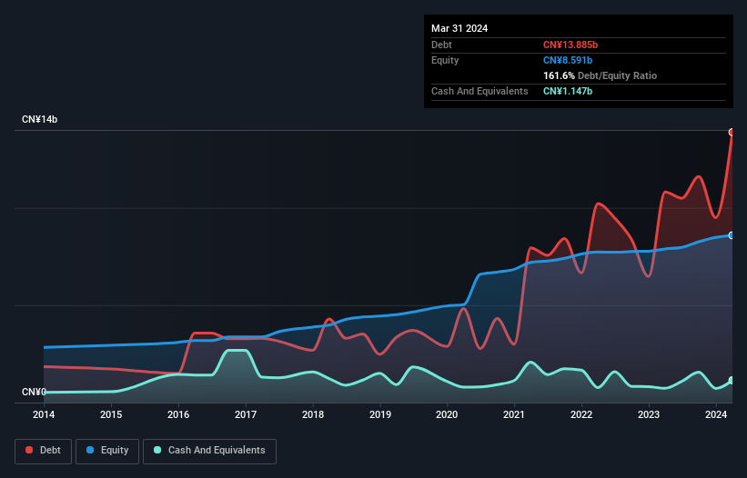Click the Debt row label in tooltip
This screenshot has height=478, width=747.
441,45
